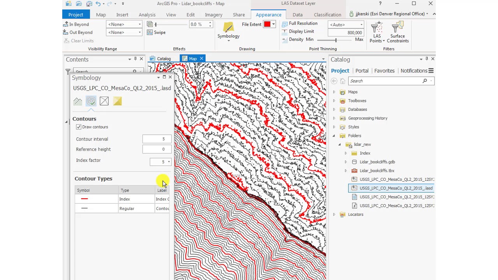Open the Surface Constraints filter

pos(398,33)
